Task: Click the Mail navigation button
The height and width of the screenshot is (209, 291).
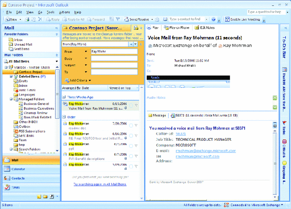Action: coord(31,160)
